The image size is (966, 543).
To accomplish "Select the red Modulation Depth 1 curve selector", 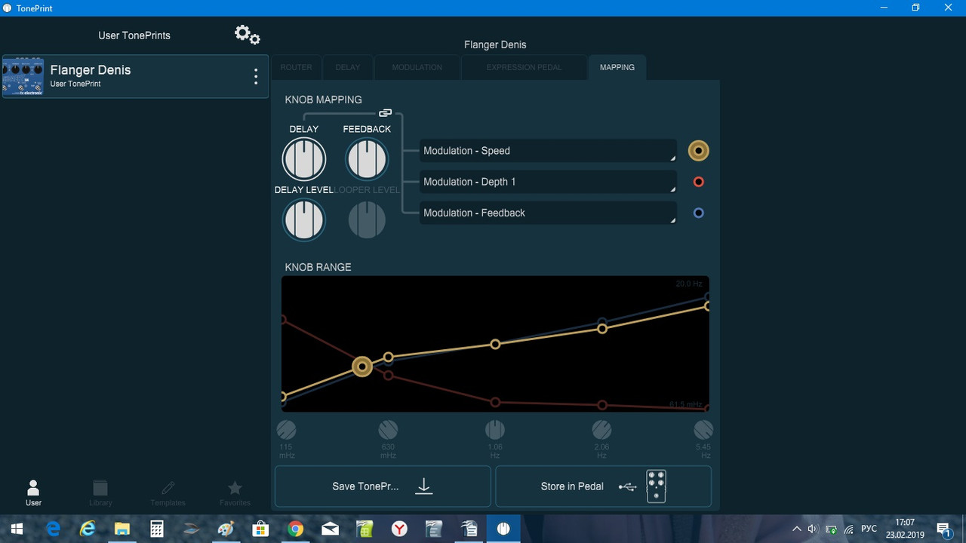I will [699, 182].
